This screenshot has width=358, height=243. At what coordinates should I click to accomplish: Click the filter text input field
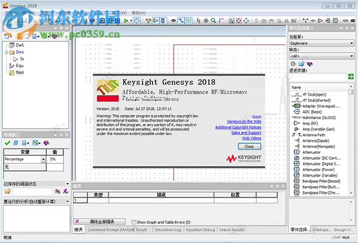click(318, 77)
